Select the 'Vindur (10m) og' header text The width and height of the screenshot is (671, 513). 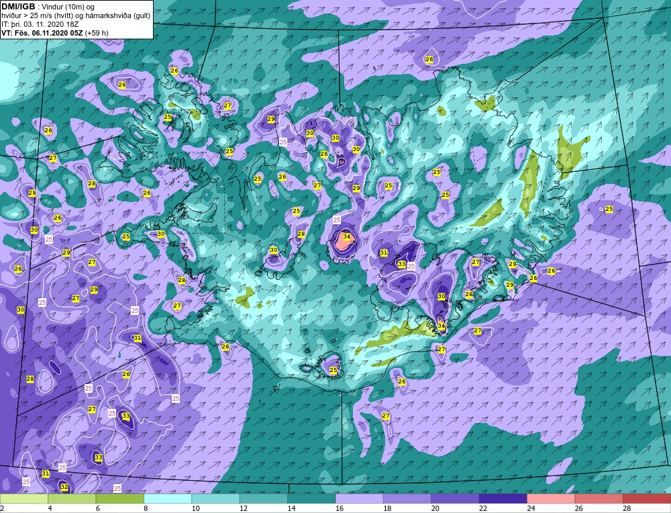tap(69, 7)
